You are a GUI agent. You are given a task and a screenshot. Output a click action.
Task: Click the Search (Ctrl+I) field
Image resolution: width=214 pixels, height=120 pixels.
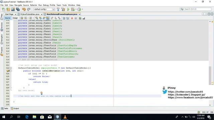[197, 9]
